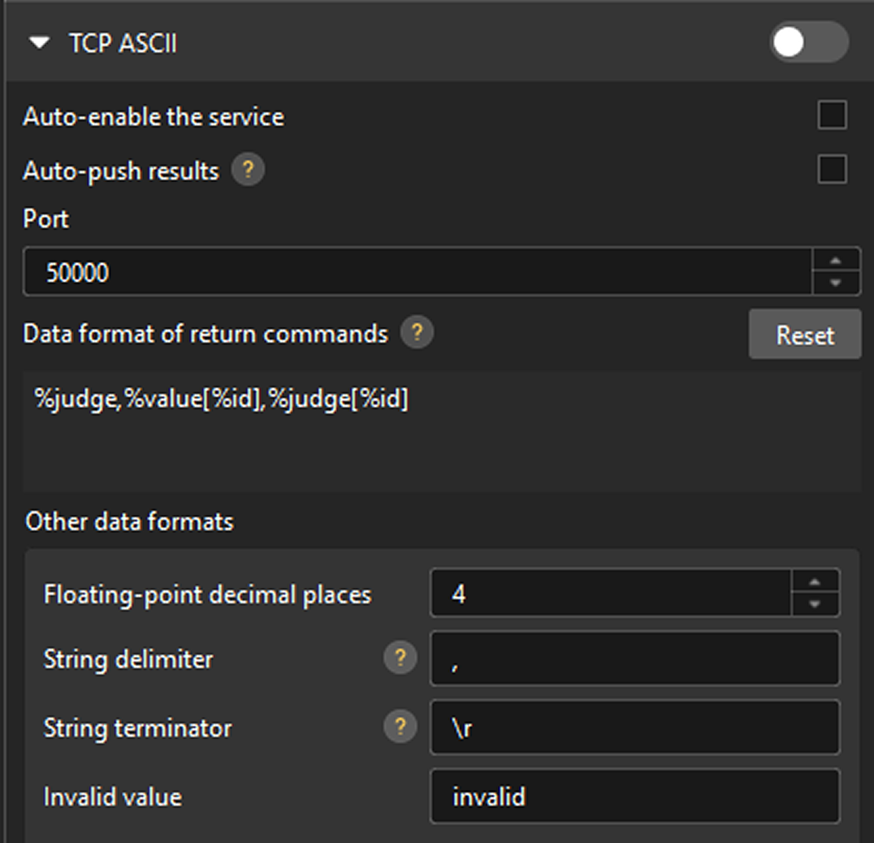Collapse the TCP ASCII section
874x843 pixels.
point(38,44)
